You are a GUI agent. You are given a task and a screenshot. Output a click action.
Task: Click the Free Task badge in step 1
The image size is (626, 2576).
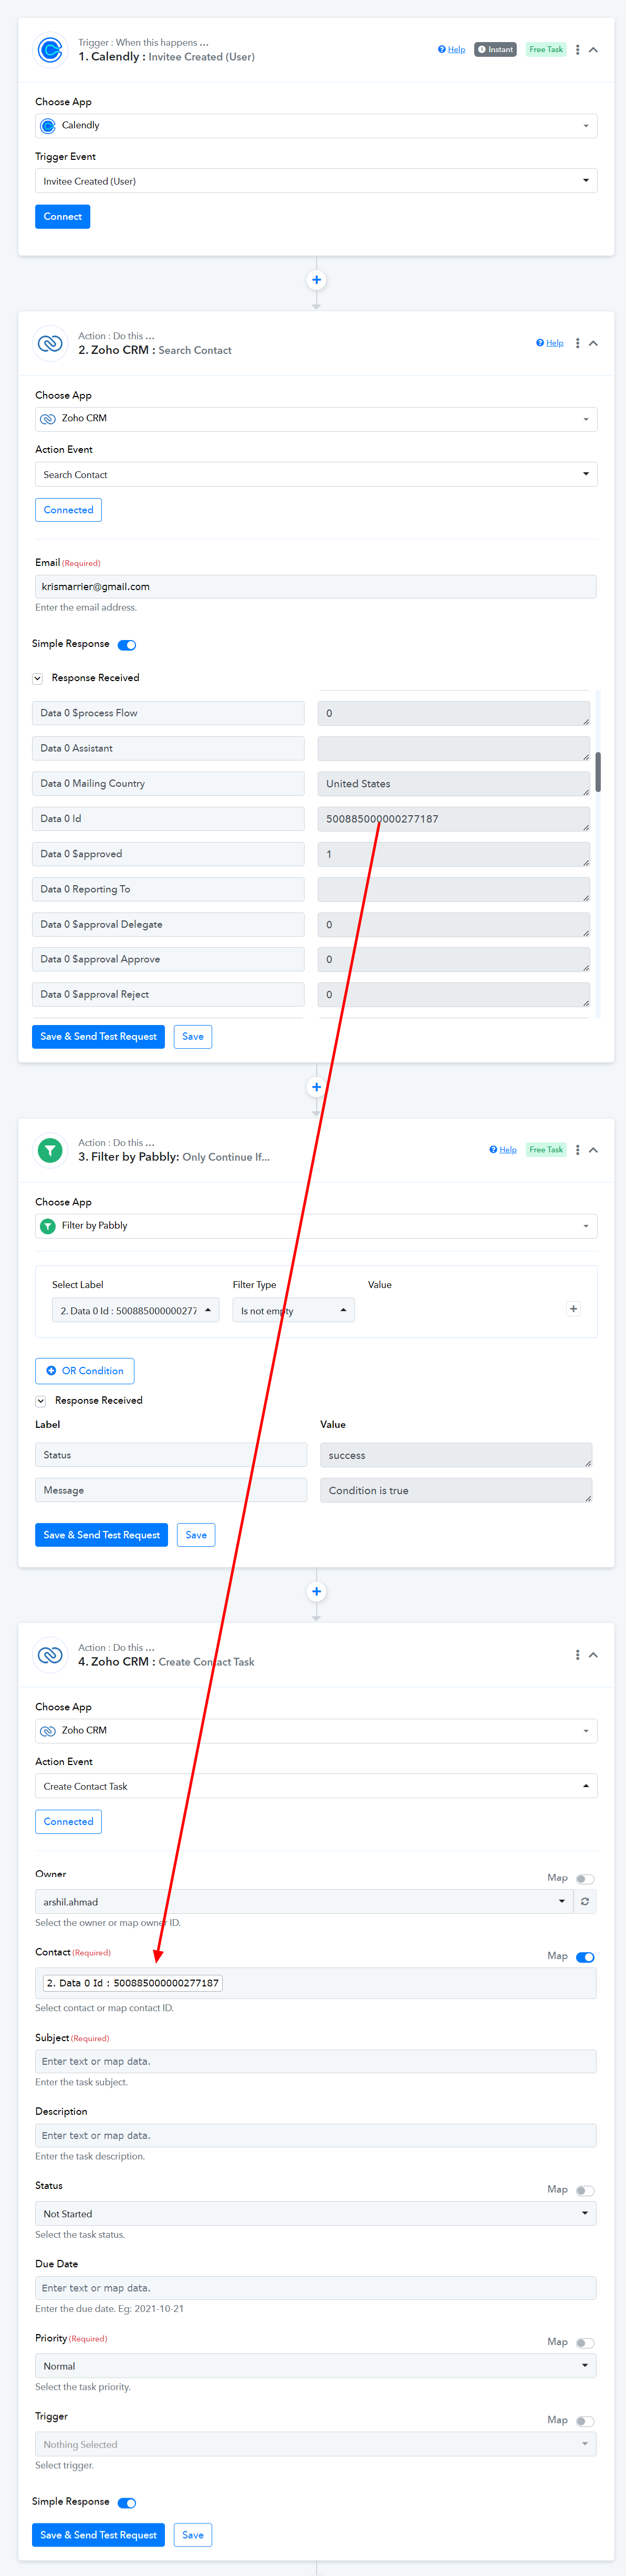pos(546,49)
